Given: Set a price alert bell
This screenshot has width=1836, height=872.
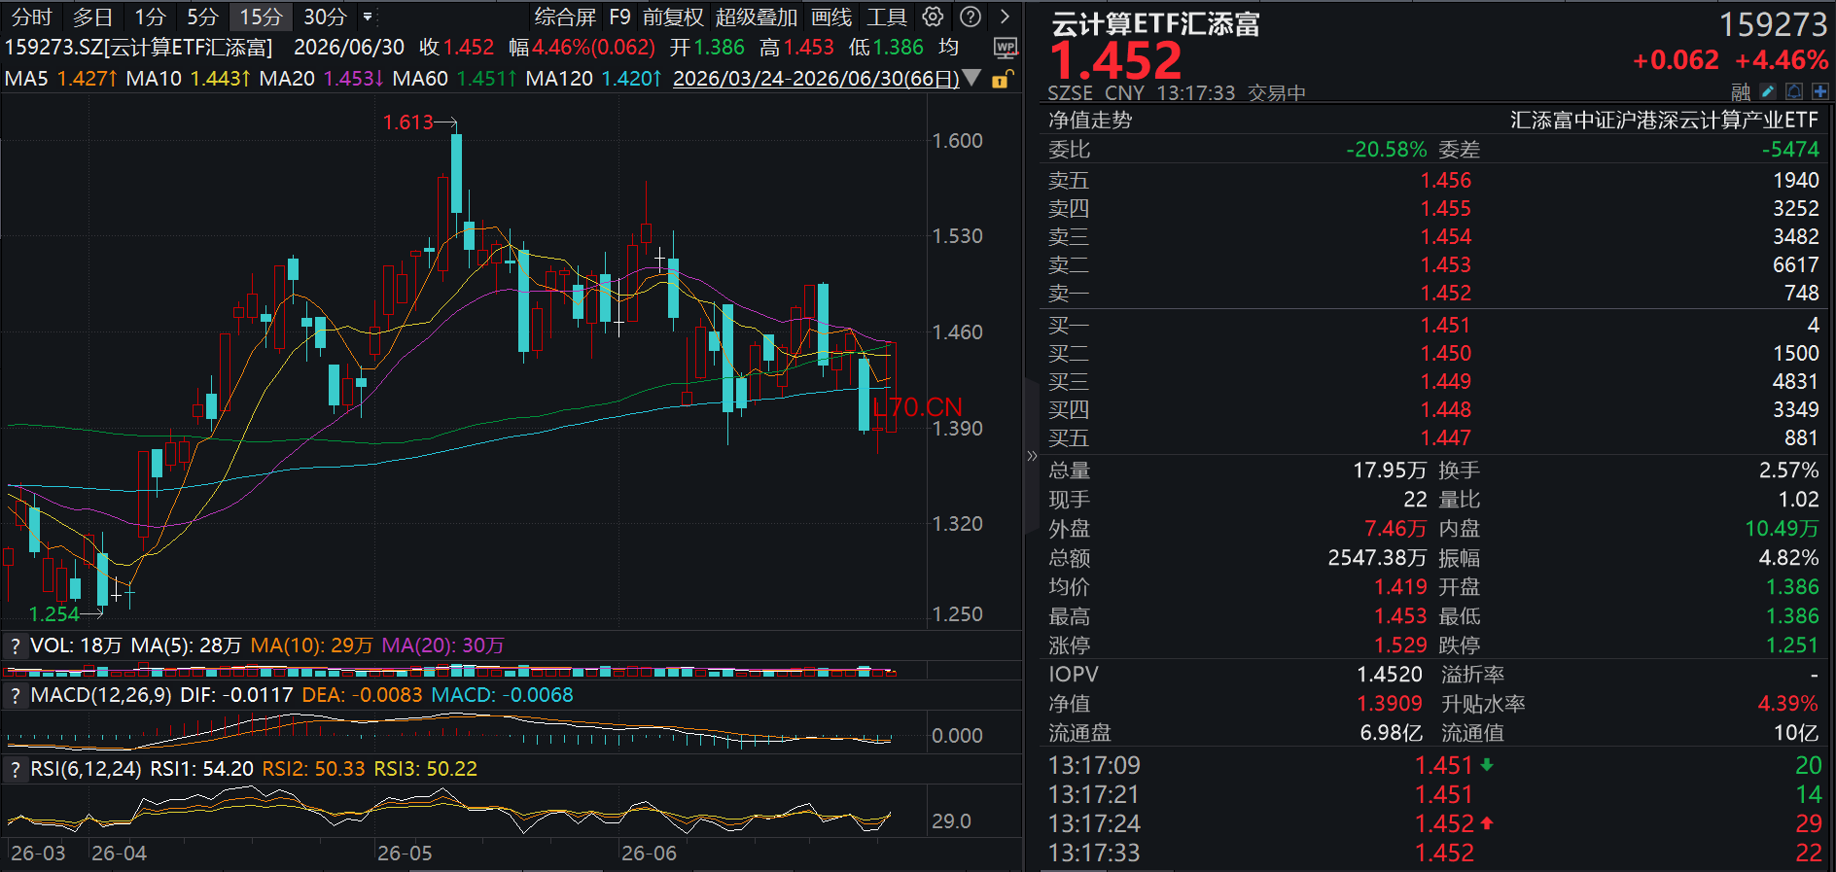Looking at the screenshot, I should pos(1794,91).
